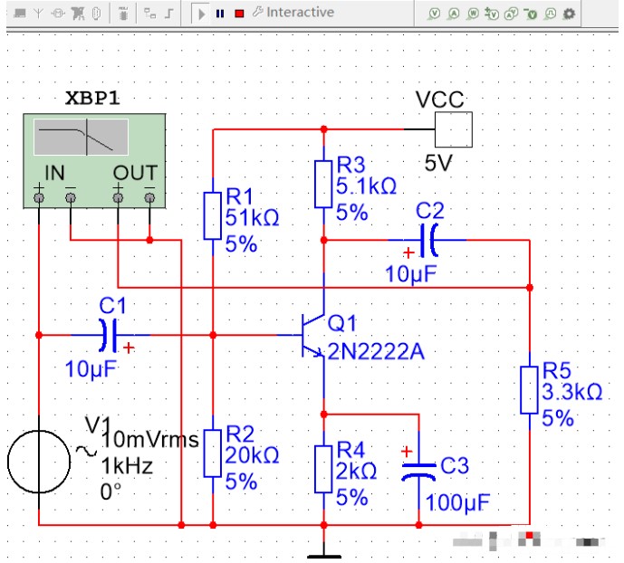Click the 2kΩ value of R4

356,472
